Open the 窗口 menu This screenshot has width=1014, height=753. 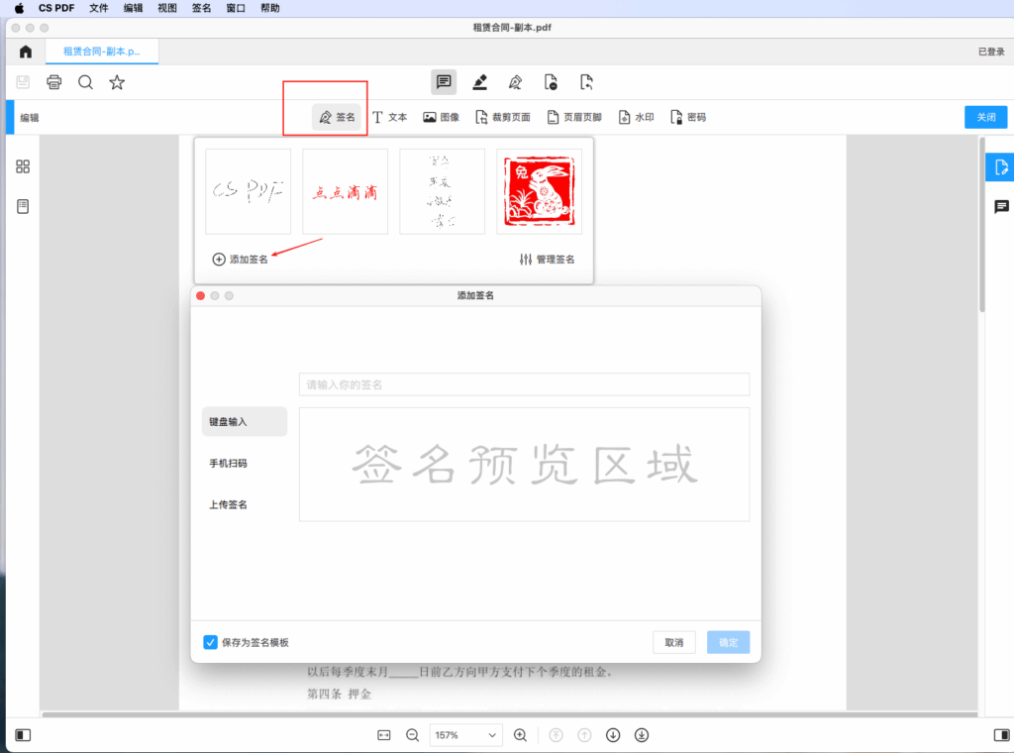click(236, 8)
